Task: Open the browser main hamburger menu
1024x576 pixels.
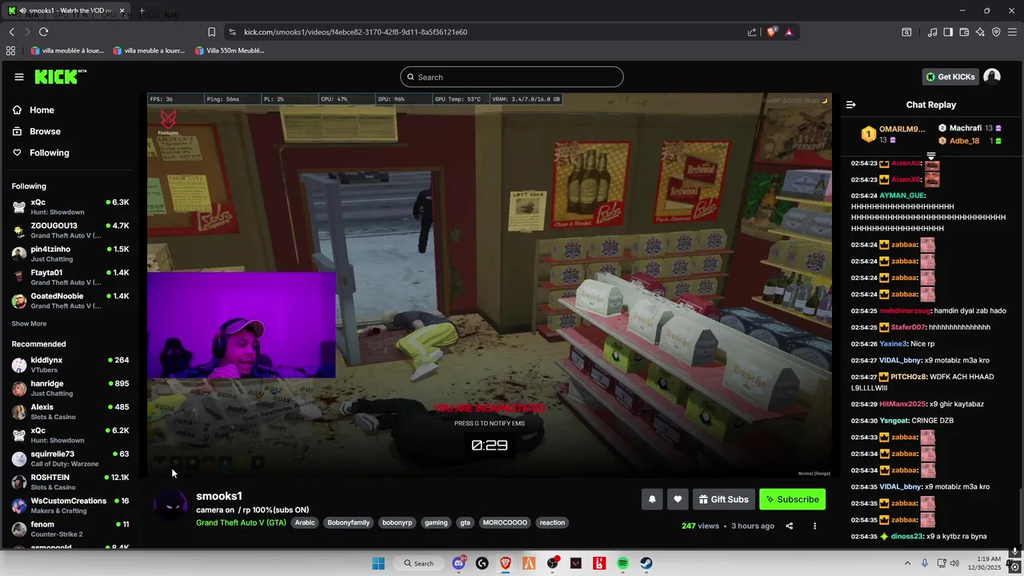Action: point(1013,32)
